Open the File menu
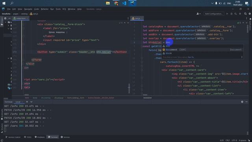This screenshot has width=252, height=142. (x=9, y=9)
